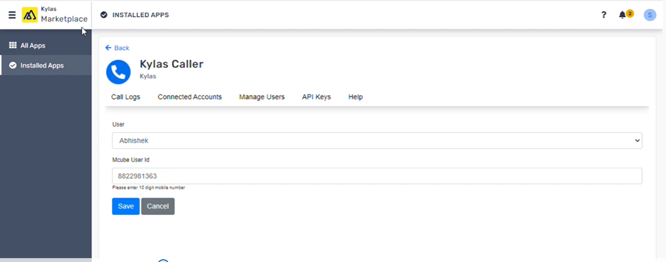Click the Kylas Caller title text
The width and height of the screenshot is (666, 262).
pos(172,64)
